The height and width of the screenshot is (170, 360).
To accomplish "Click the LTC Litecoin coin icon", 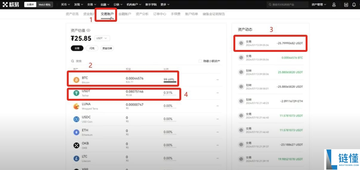I will coord(76,158).
